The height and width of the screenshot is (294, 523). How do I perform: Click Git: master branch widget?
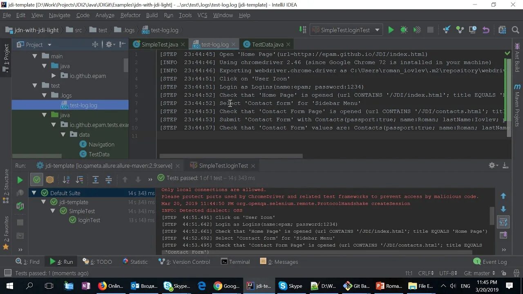click(x=479, y=273)
